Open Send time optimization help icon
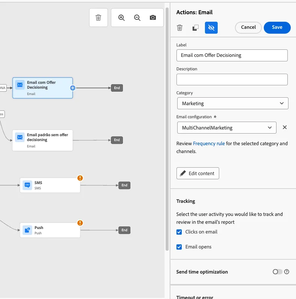This screenshot has width=296, height=299. point(287,272)
